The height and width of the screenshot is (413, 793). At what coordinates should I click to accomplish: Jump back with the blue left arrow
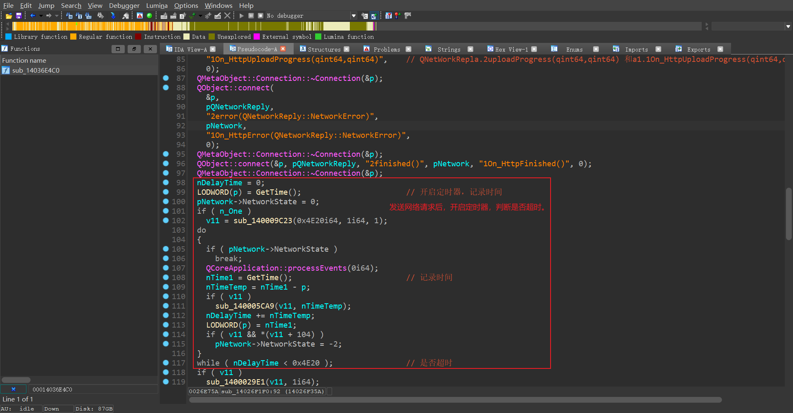click(33, 16)
